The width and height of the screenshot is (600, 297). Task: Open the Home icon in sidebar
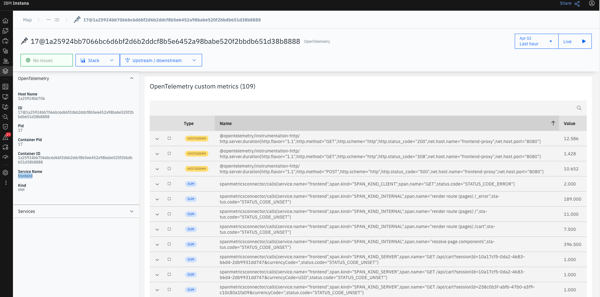(x=5, y=21)
